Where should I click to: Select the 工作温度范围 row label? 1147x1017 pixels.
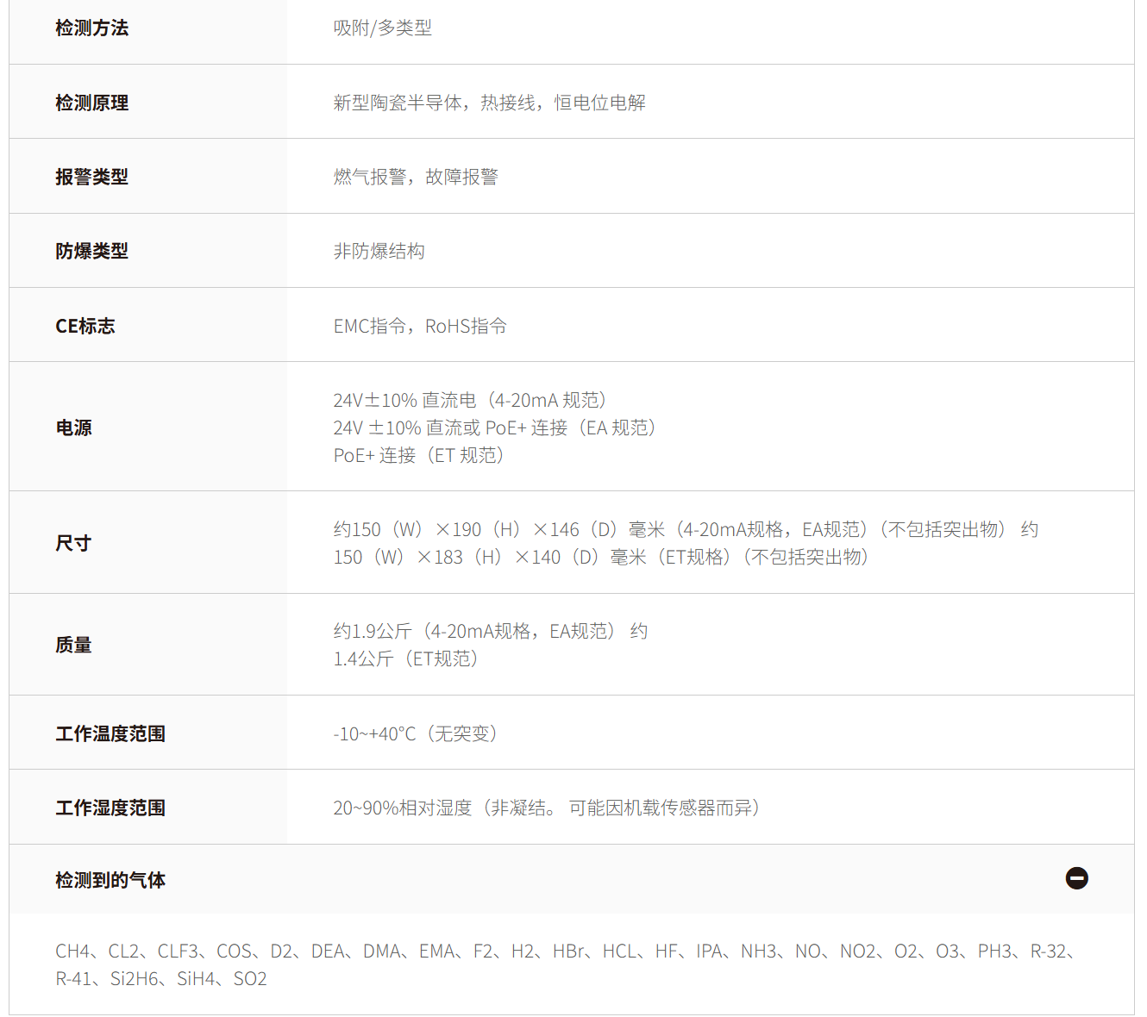coord(110,733)
